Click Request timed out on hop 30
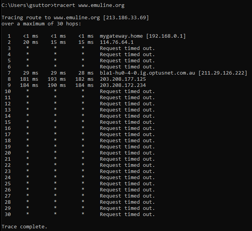252x231 pixels. pos(127,214)
